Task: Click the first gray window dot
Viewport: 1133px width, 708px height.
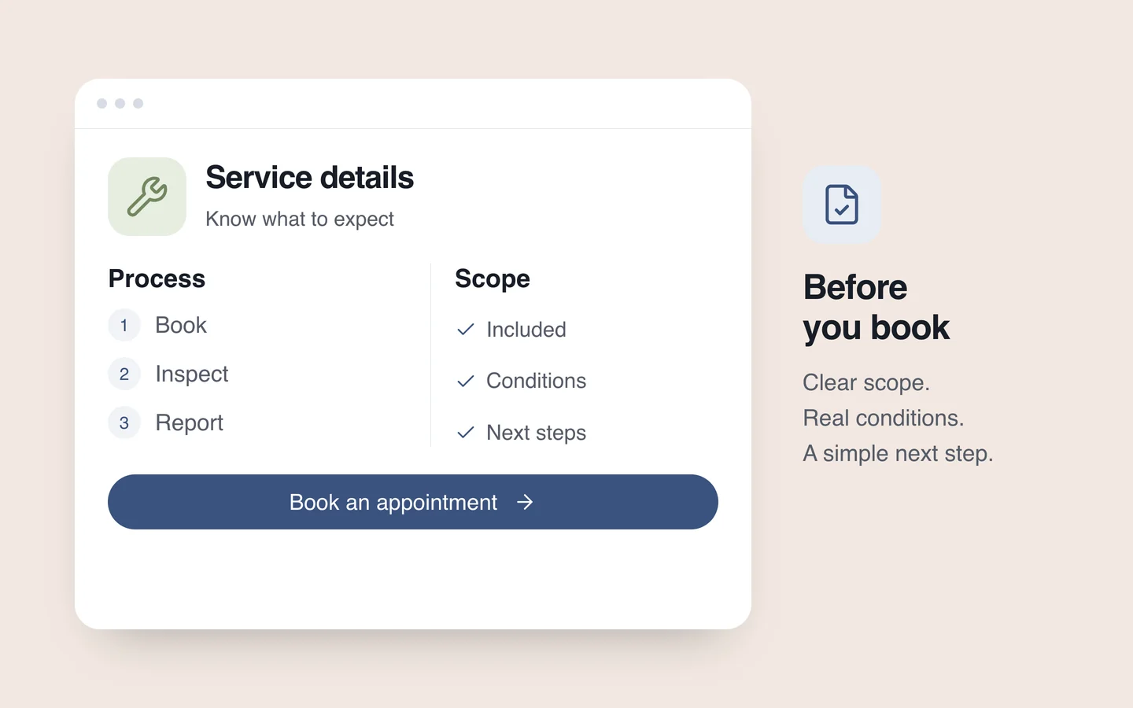Action: tap(101, 103)
